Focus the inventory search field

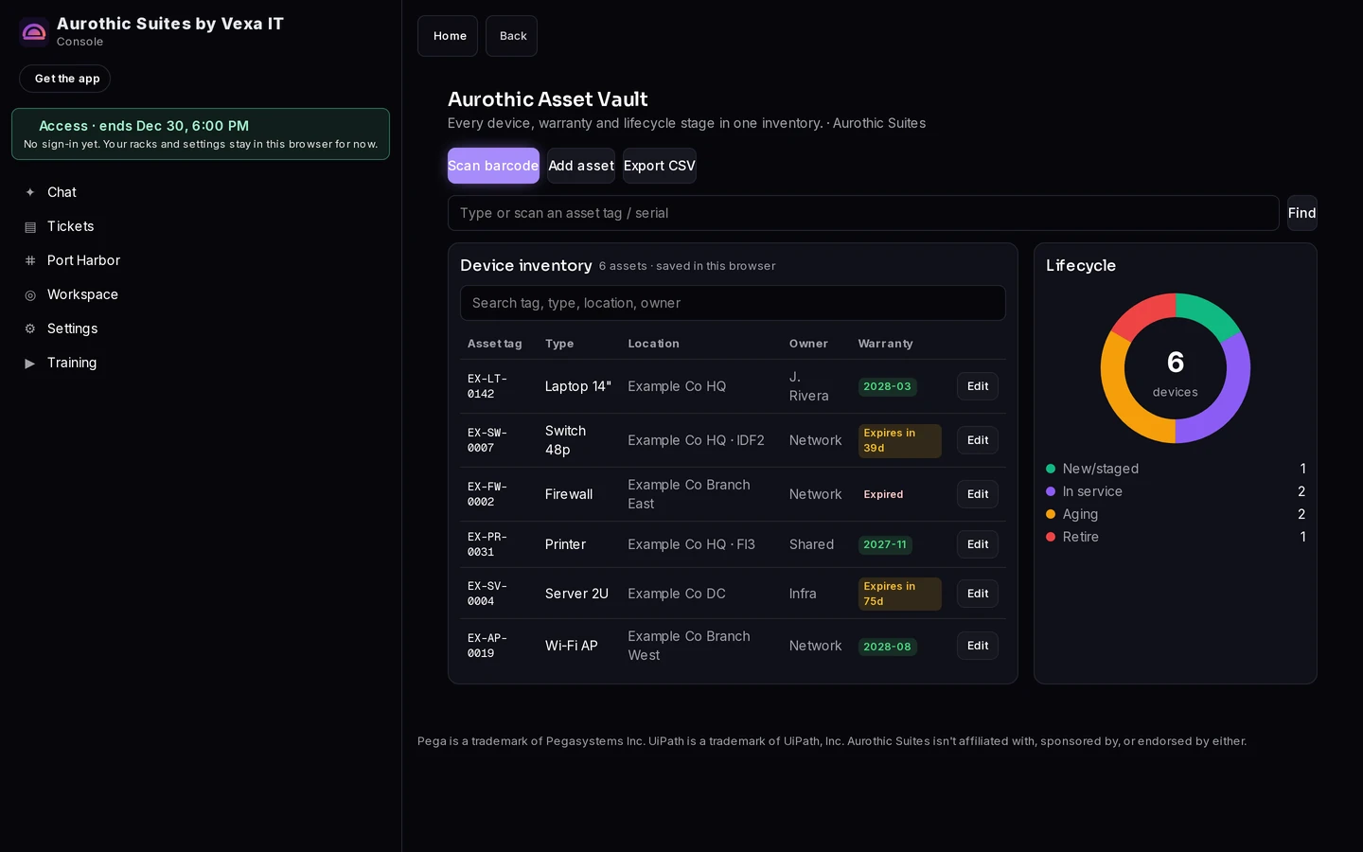click(733, 303)
